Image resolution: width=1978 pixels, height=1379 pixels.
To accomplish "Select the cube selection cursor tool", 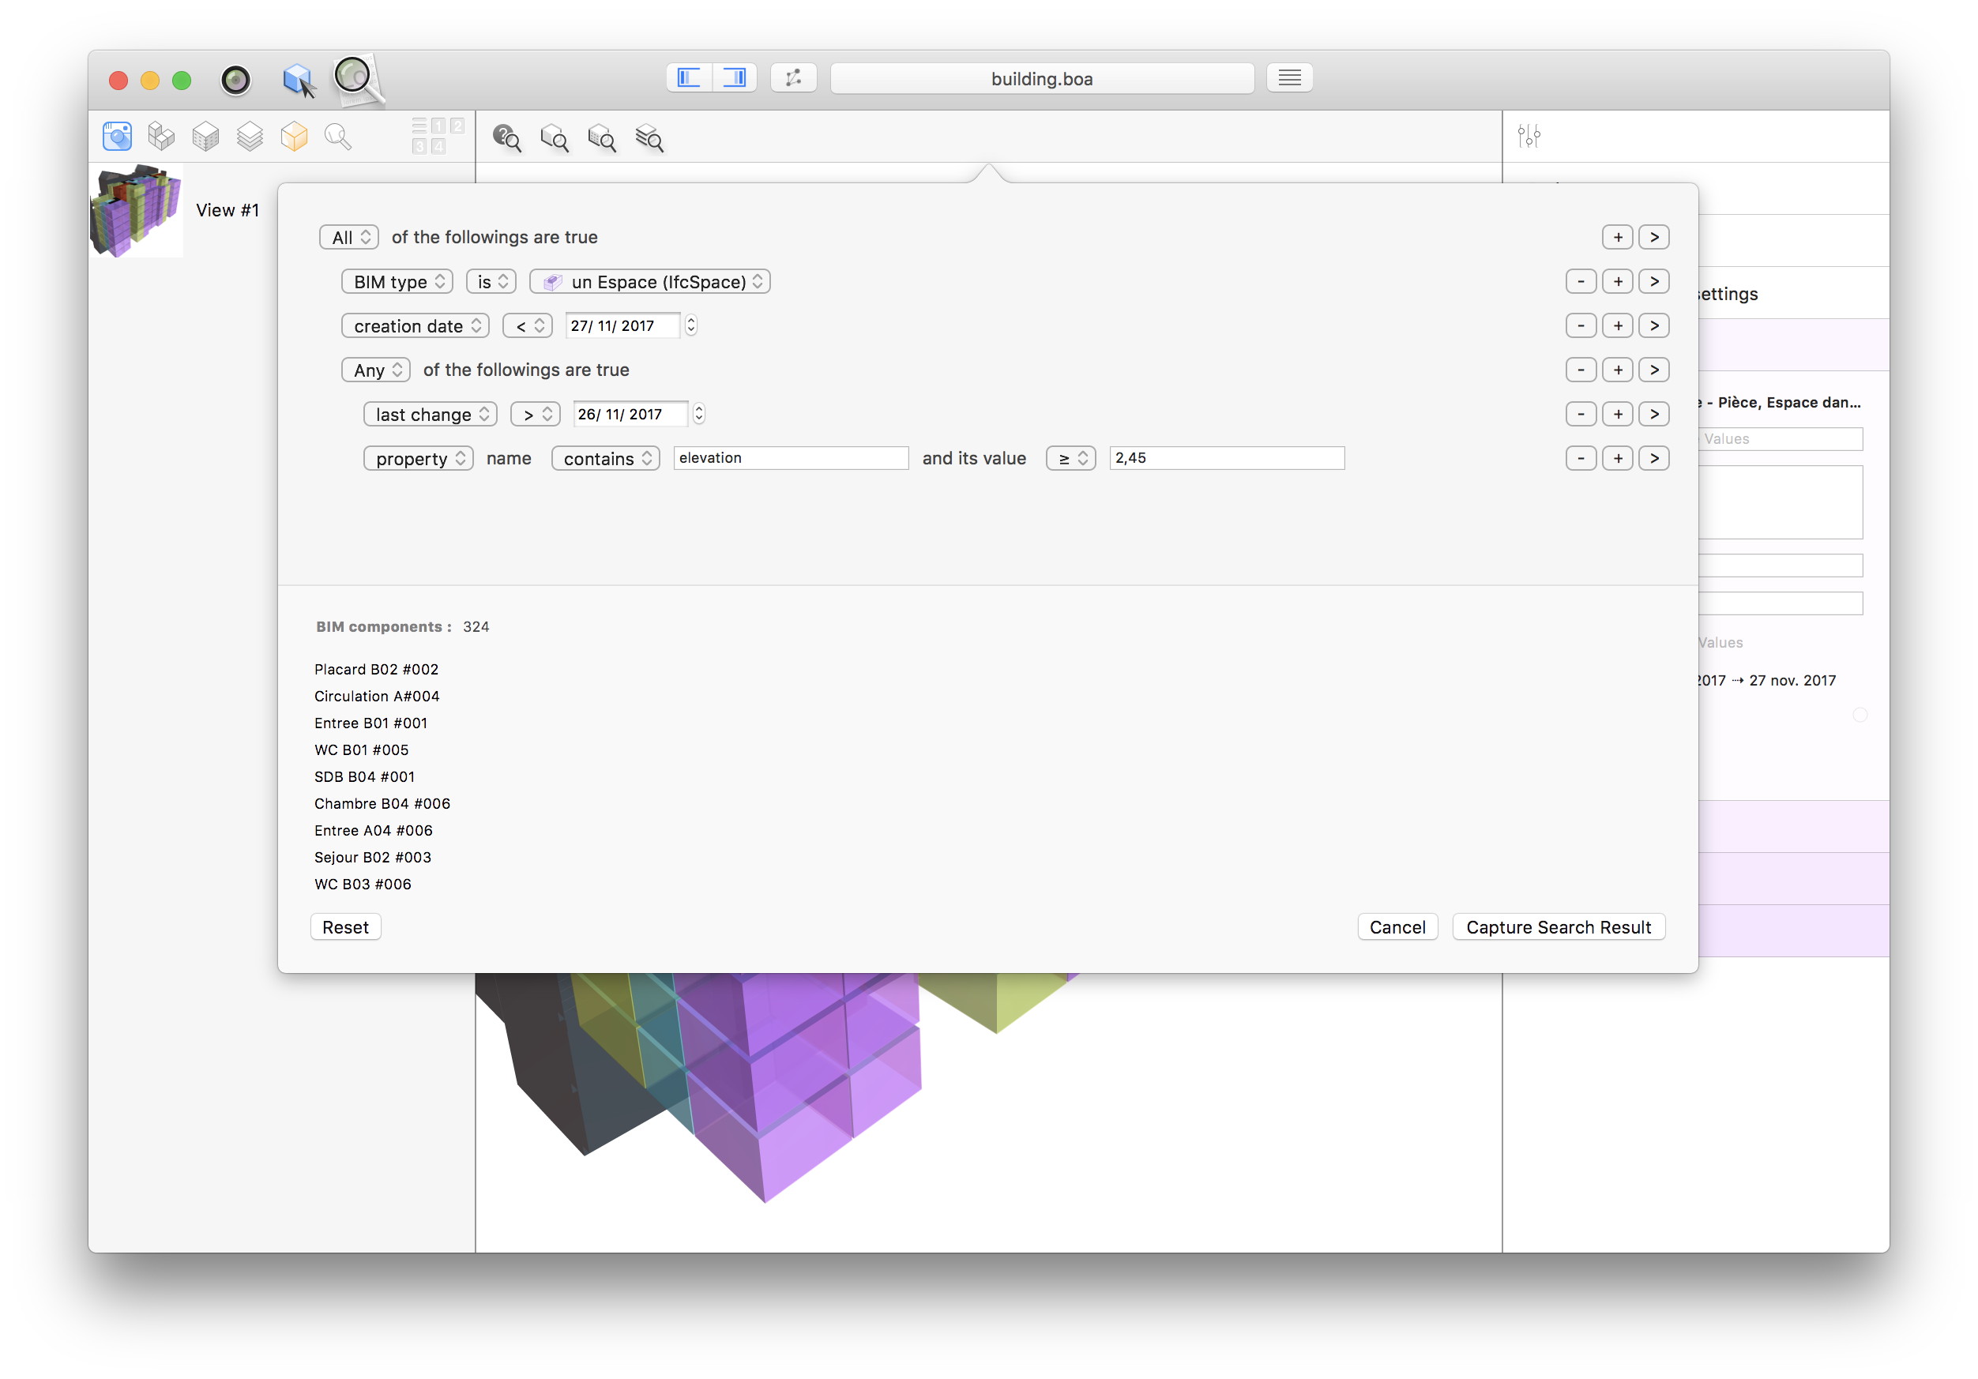I will 298,80.
